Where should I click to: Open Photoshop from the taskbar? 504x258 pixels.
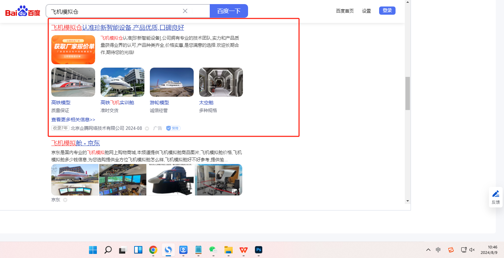coord(258,250)
